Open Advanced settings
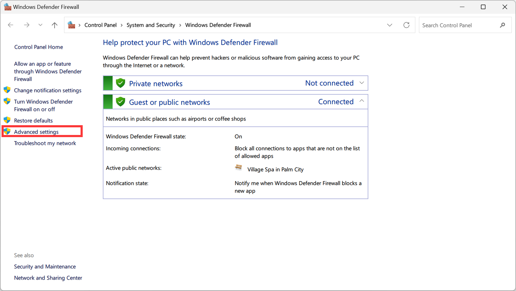Screen dimensions: 516x291 [x=36, y=132]
